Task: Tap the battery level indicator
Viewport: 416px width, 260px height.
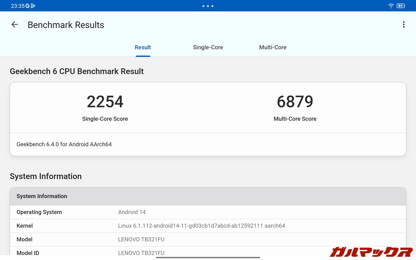Action: click(401, 6)
